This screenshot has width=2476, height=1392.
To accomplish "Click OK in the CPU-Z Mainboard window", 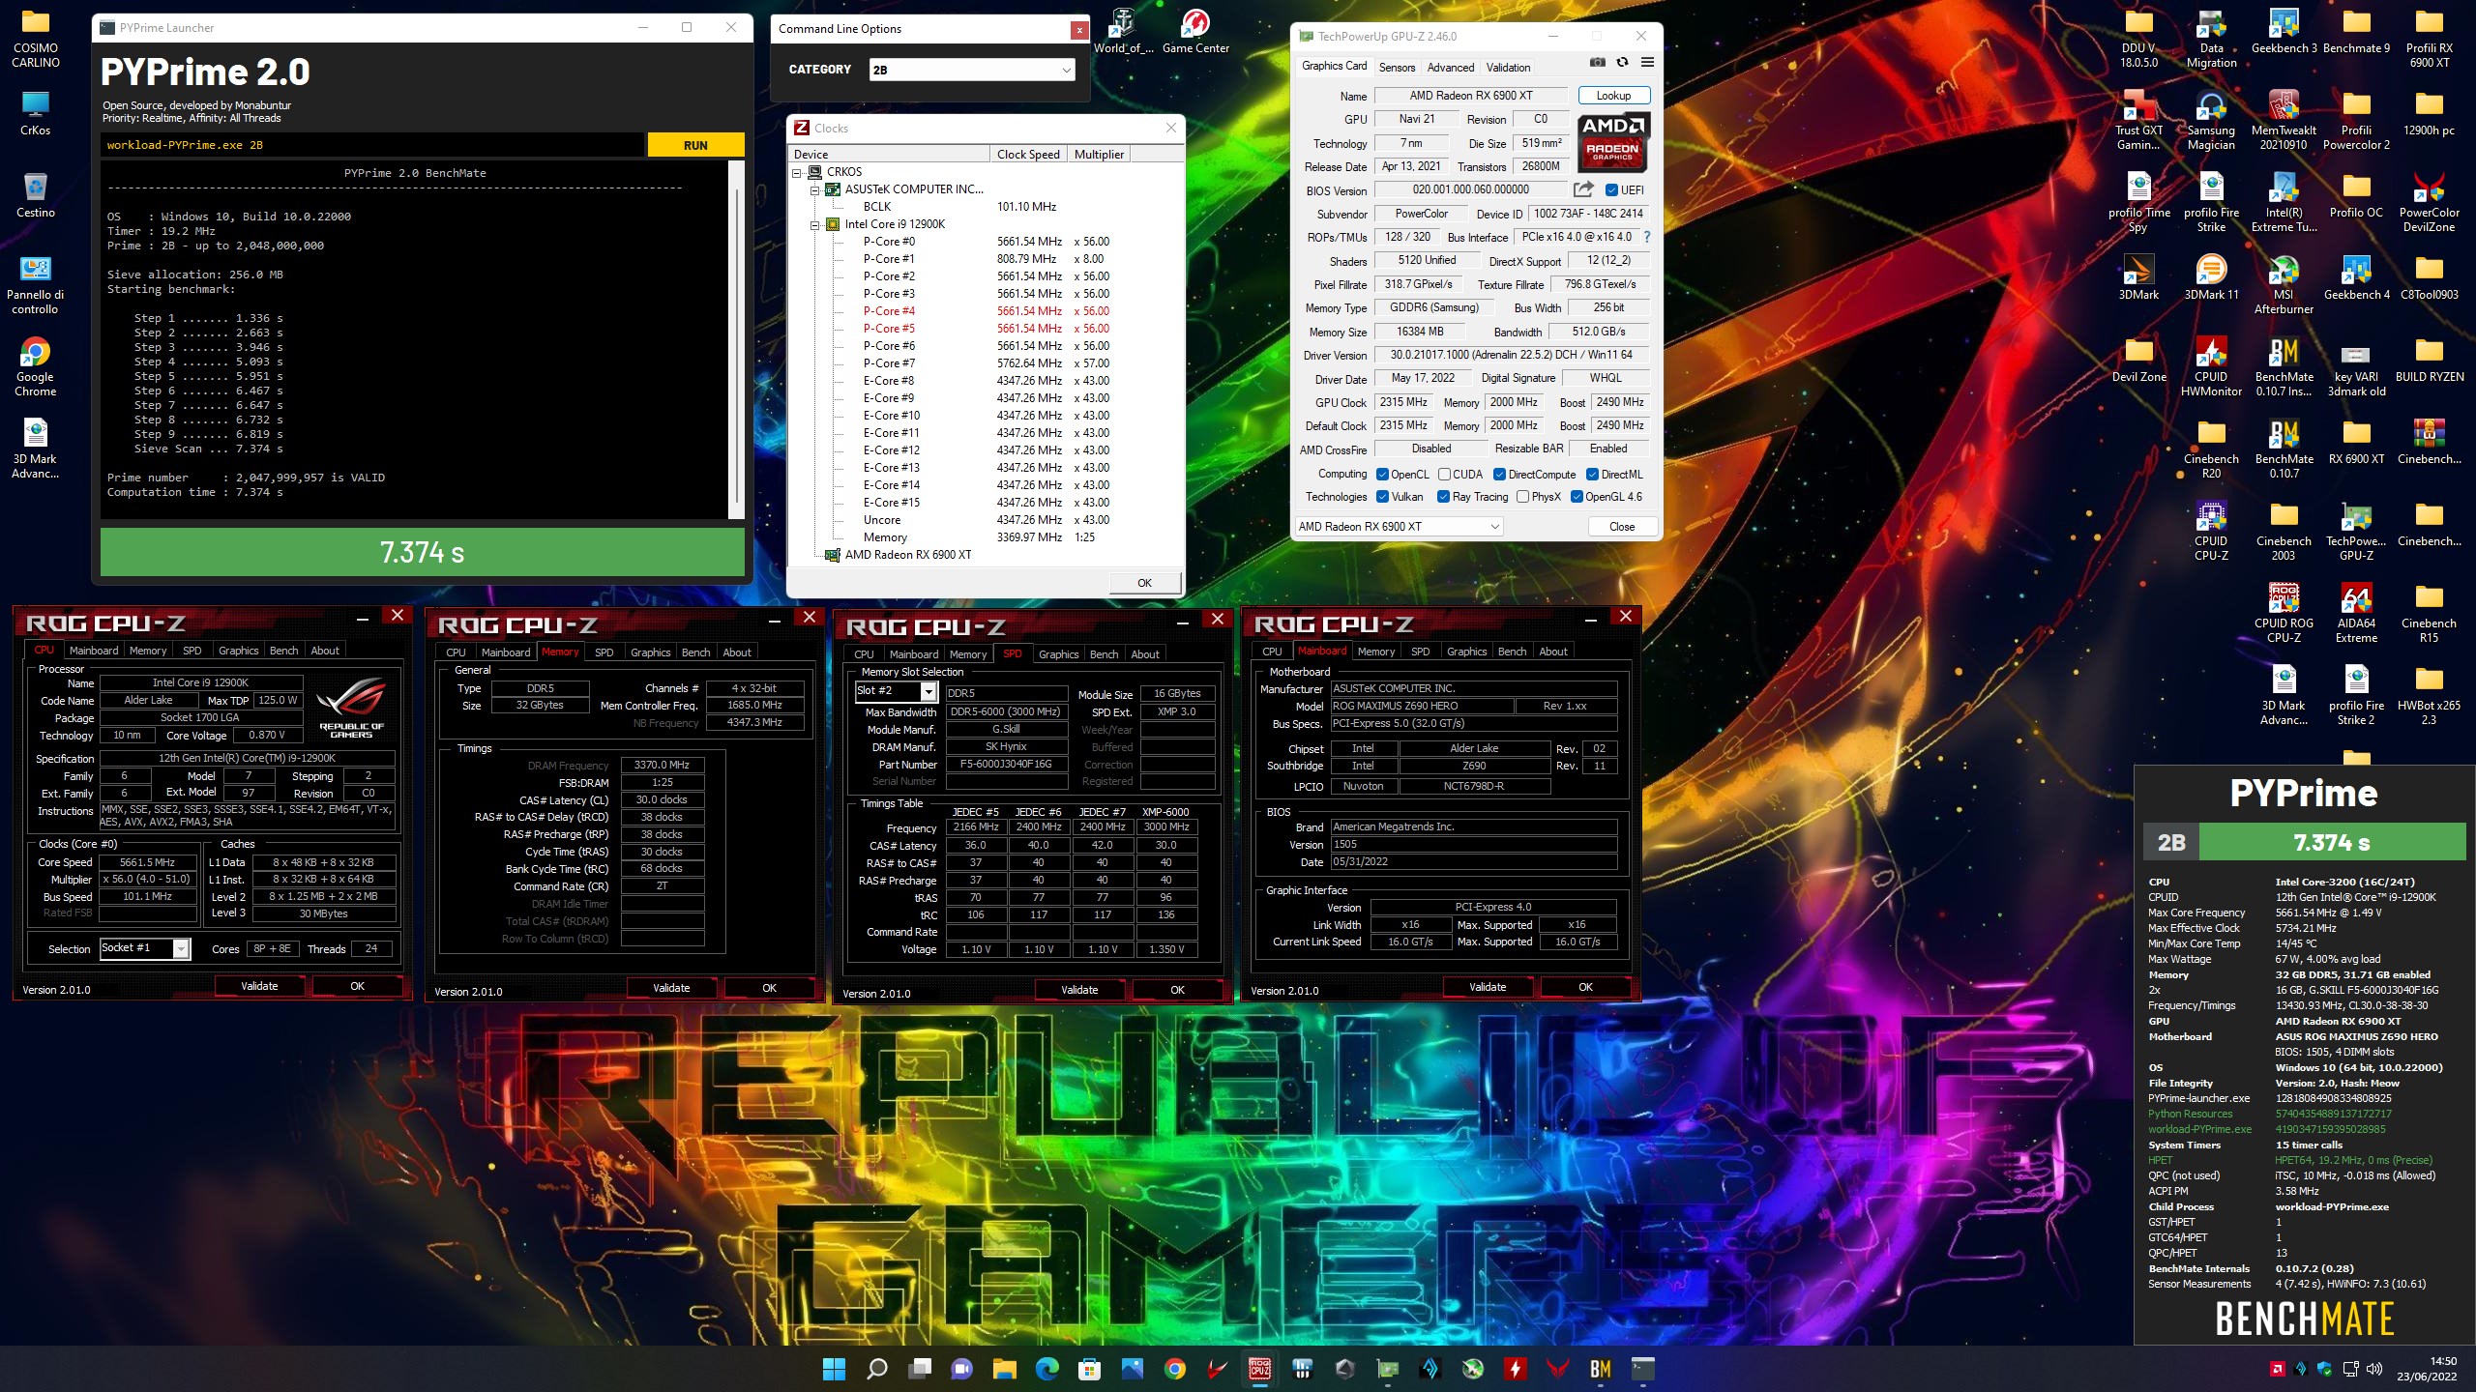I will [x=1585, y=987].
